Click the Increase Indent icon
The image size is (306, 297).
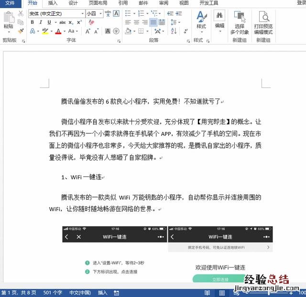178,13
